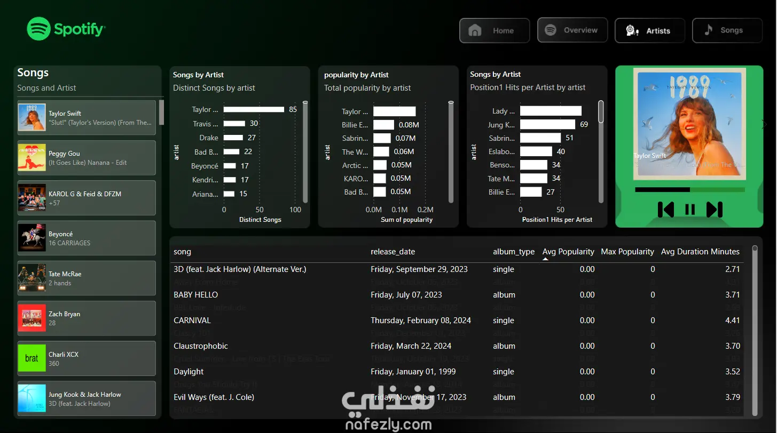Click the 4.41 duration value
Image resolution: width=777 pixels, height=433 pixels.
point(733,320)
